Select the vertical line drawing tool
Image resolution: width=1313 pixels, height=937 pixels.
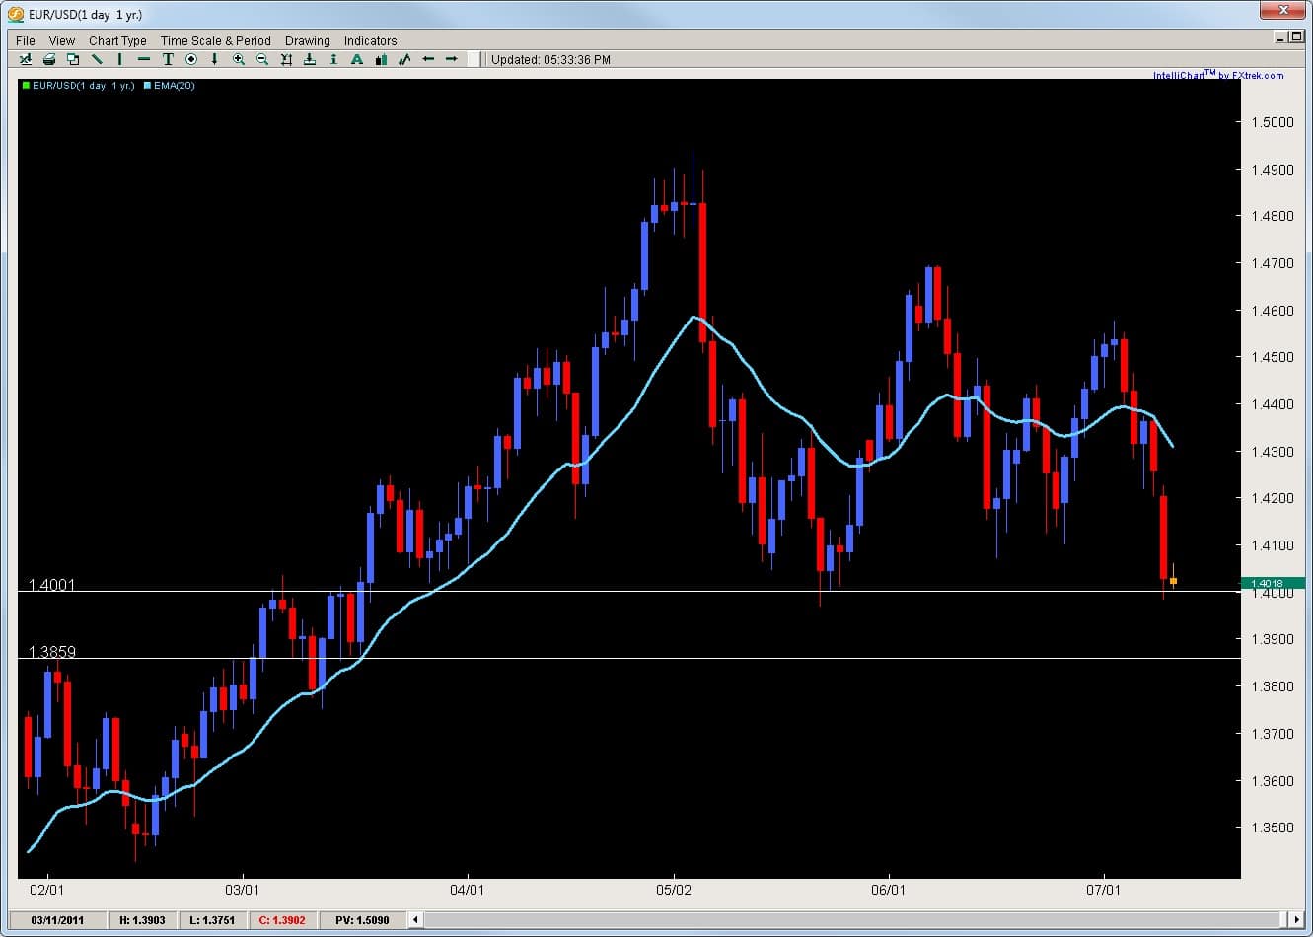pyautogui.click(x=119, y=59)
